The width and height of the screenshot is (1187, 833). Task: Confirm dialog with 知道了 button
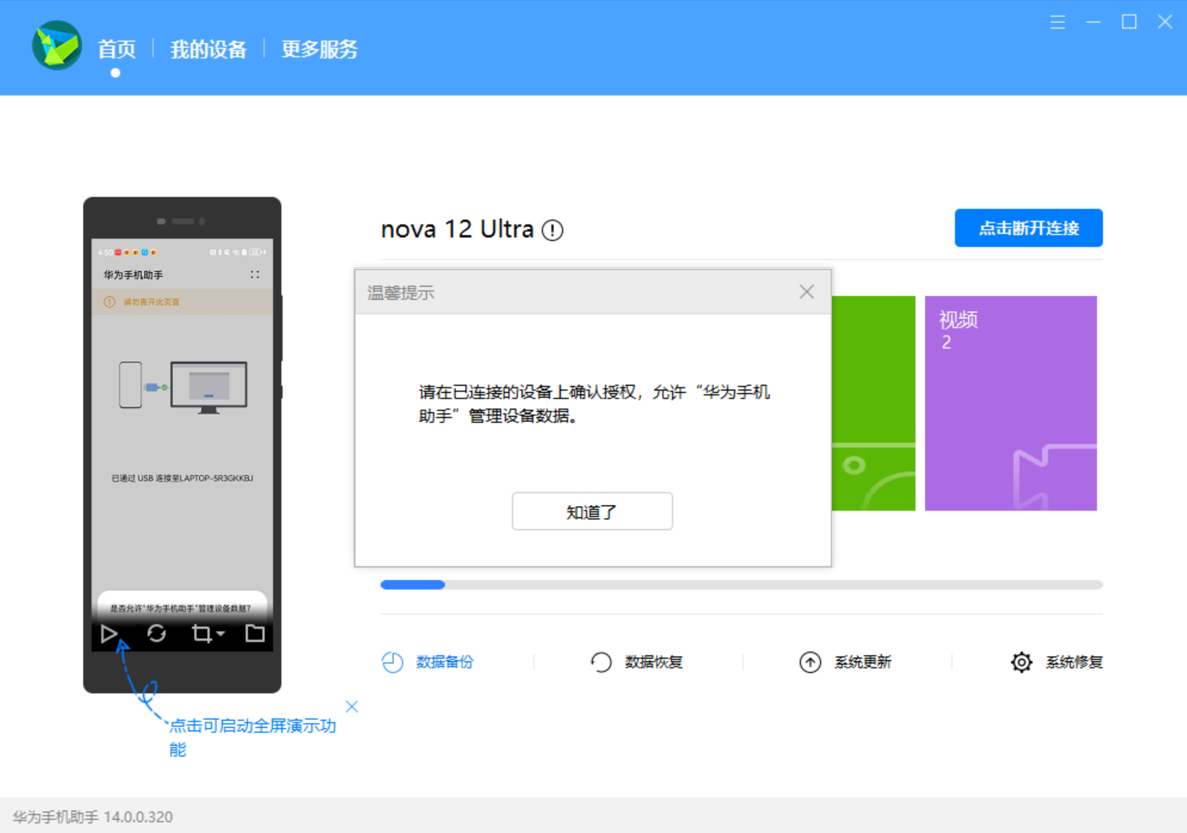(x=592, y=512)
